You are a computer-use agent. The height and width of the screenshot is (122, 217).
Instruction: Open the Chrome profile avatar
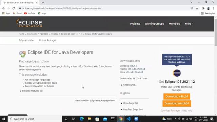coord(209,8)
